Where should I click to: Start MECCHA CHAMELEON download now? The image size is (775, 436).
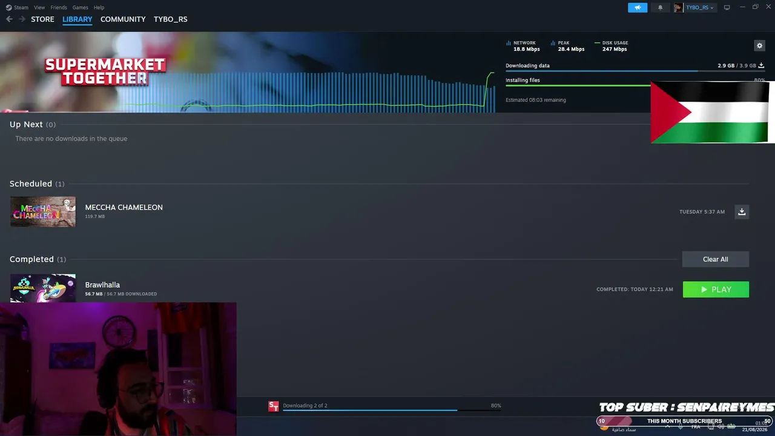click(742, 211)
